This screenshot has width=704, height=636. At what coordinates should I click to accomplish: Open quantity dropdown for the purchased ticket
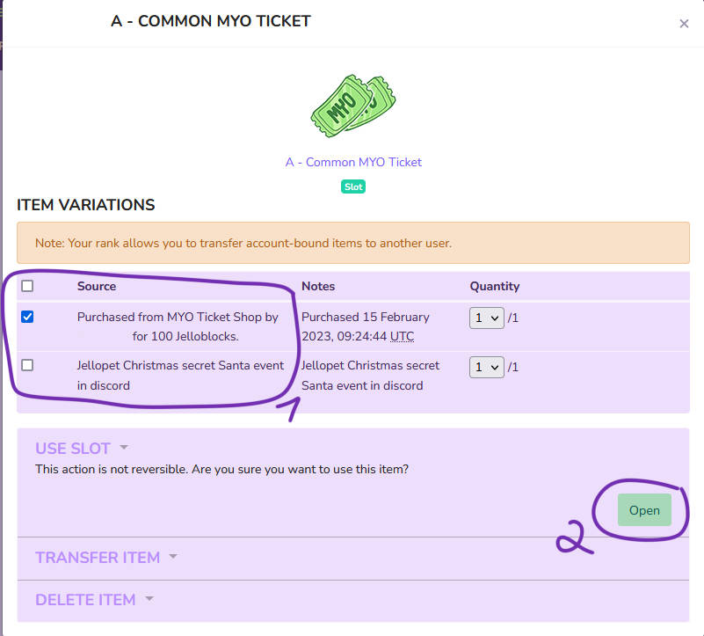click(x=486, y=318)
